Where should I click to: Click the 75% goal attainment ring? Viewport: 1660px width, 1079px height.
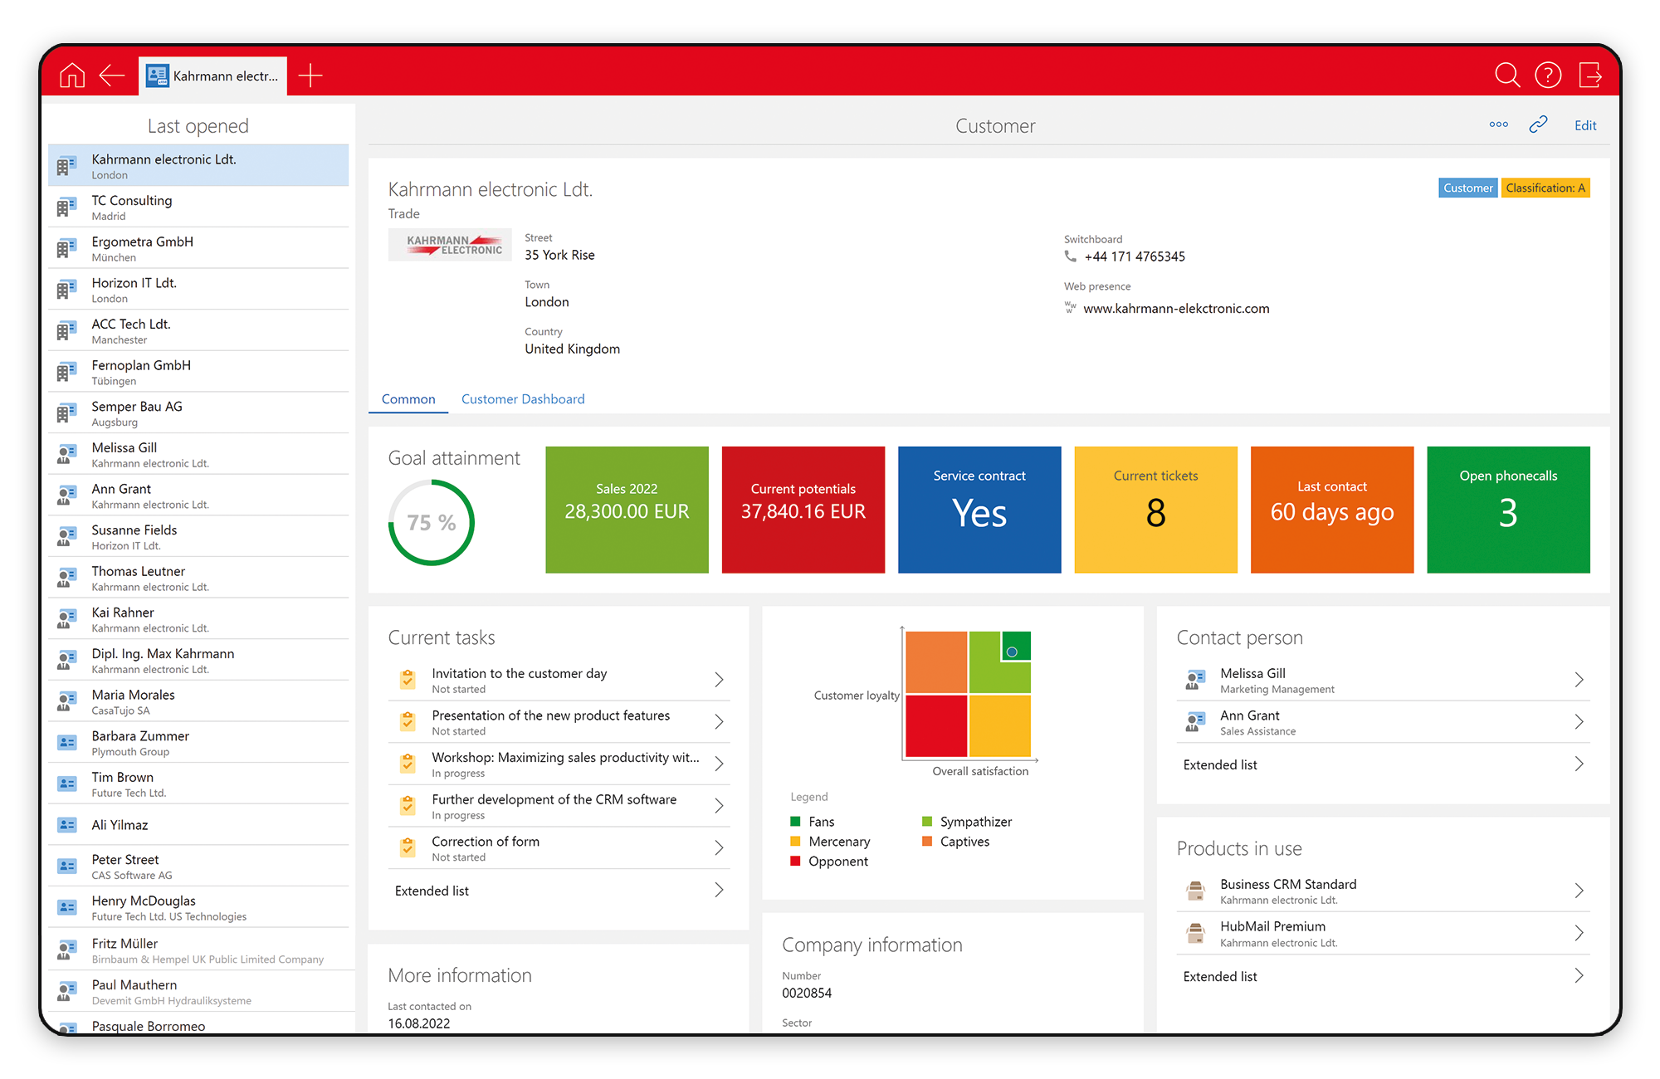pos(431,522)
